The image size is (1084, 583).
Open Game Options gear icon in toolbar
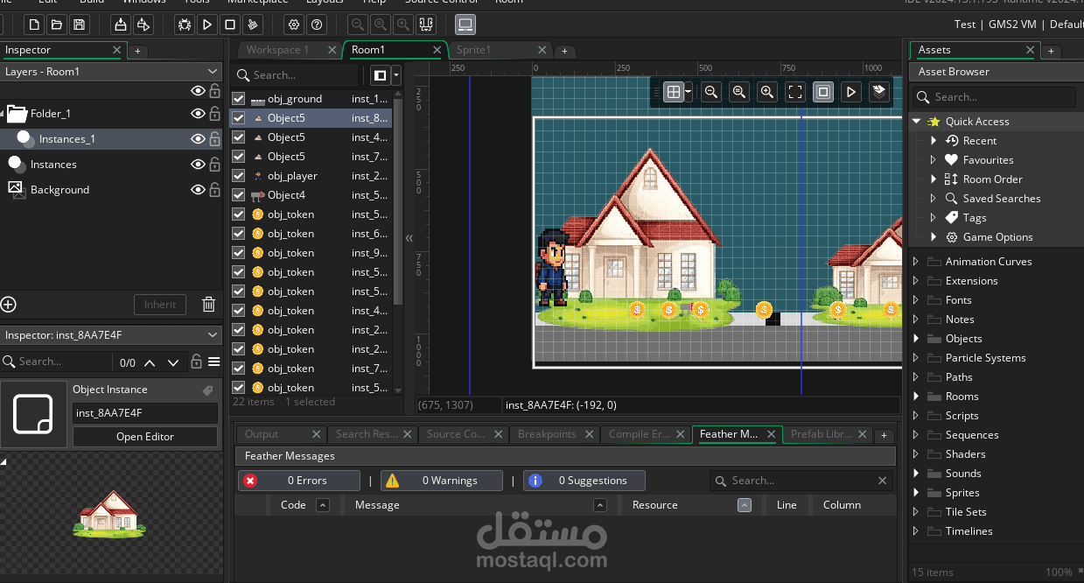click(x=294, y=25)
